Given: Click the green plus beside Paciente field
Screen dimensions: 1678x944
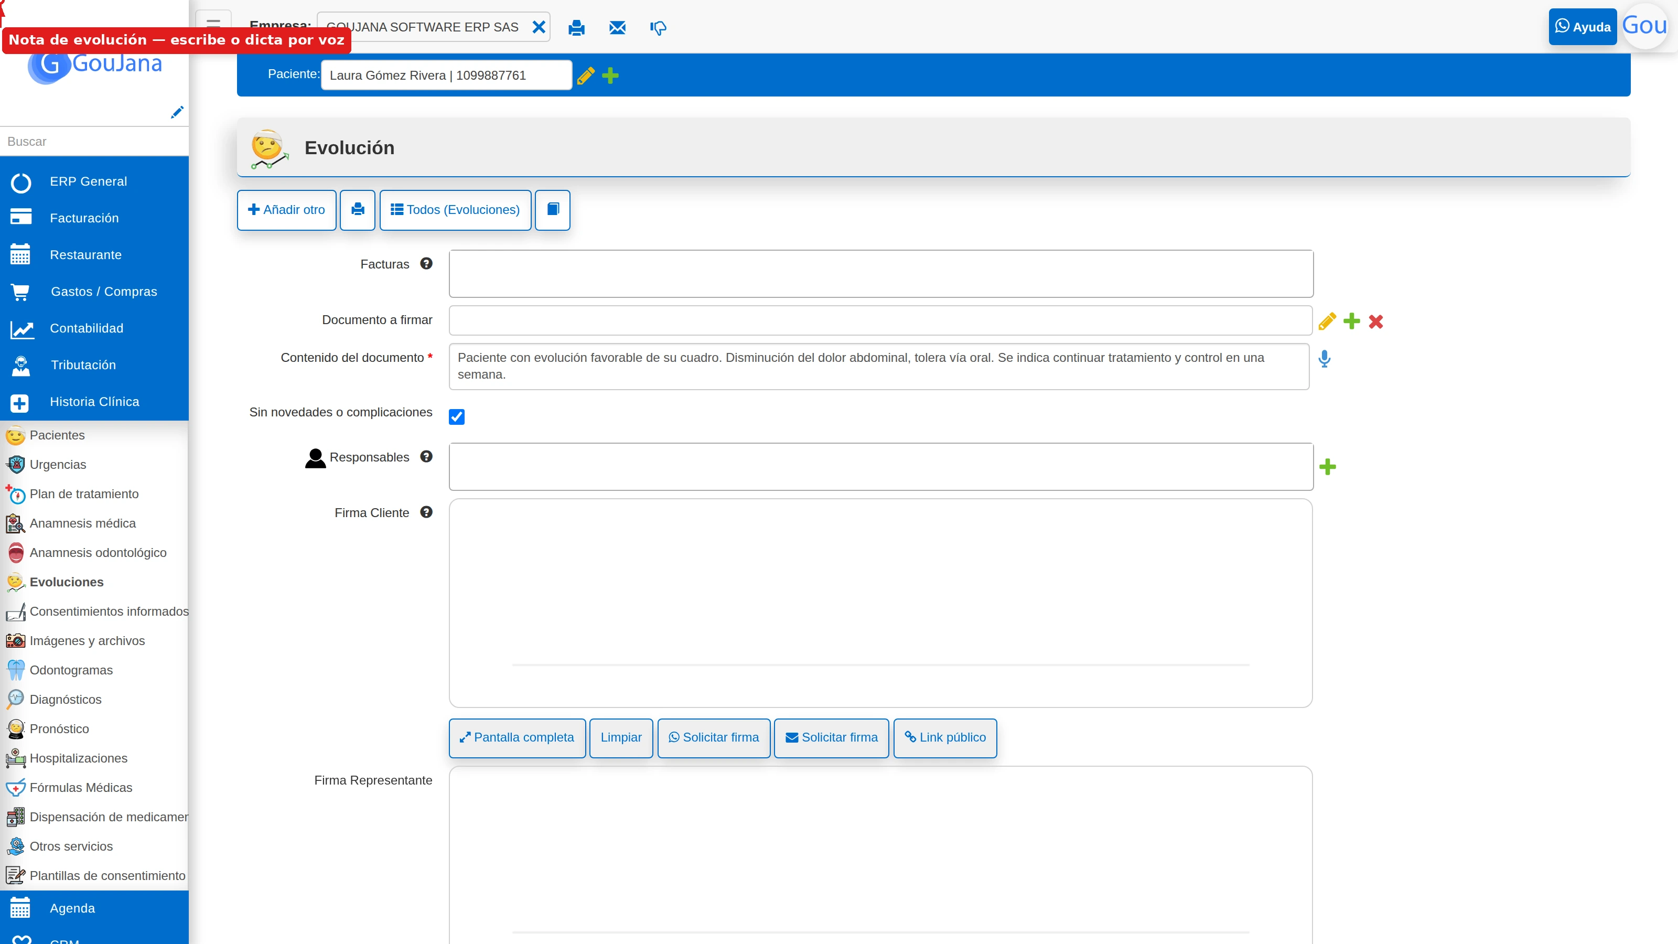Looking at the screenshot, I should 610,76.
